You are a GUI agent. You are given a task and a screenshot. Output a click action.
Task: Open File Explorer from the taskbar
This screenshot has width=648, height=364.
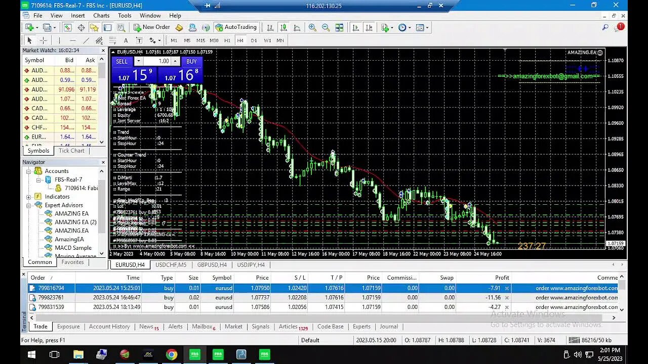pos(78,355)
